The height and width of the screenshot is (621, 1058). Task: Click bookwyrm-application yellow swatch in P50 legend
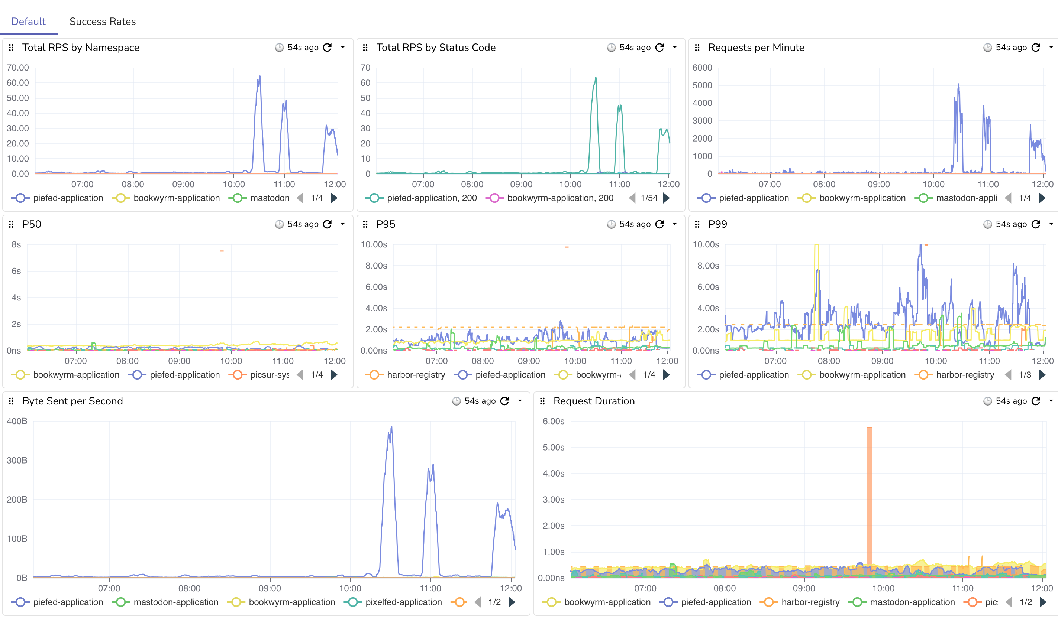(x=20, y=375)
